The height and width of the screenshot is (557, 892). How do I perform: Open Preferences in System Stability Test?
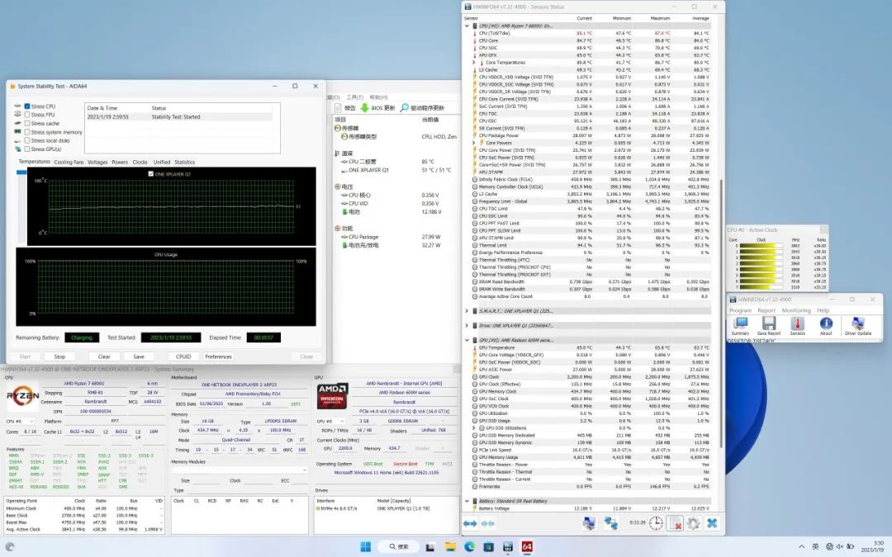218,356
